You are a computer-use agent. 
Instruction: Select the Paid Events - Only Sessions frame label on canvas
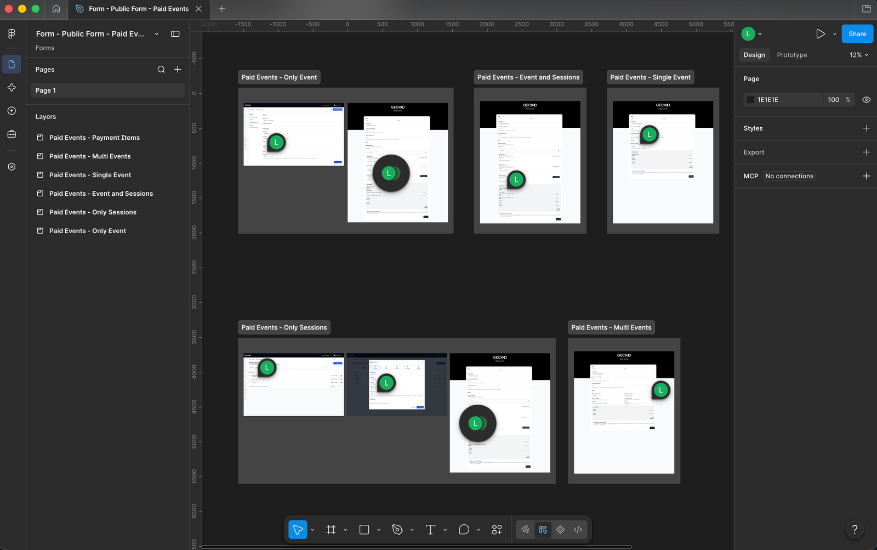[x=284, y=327]
